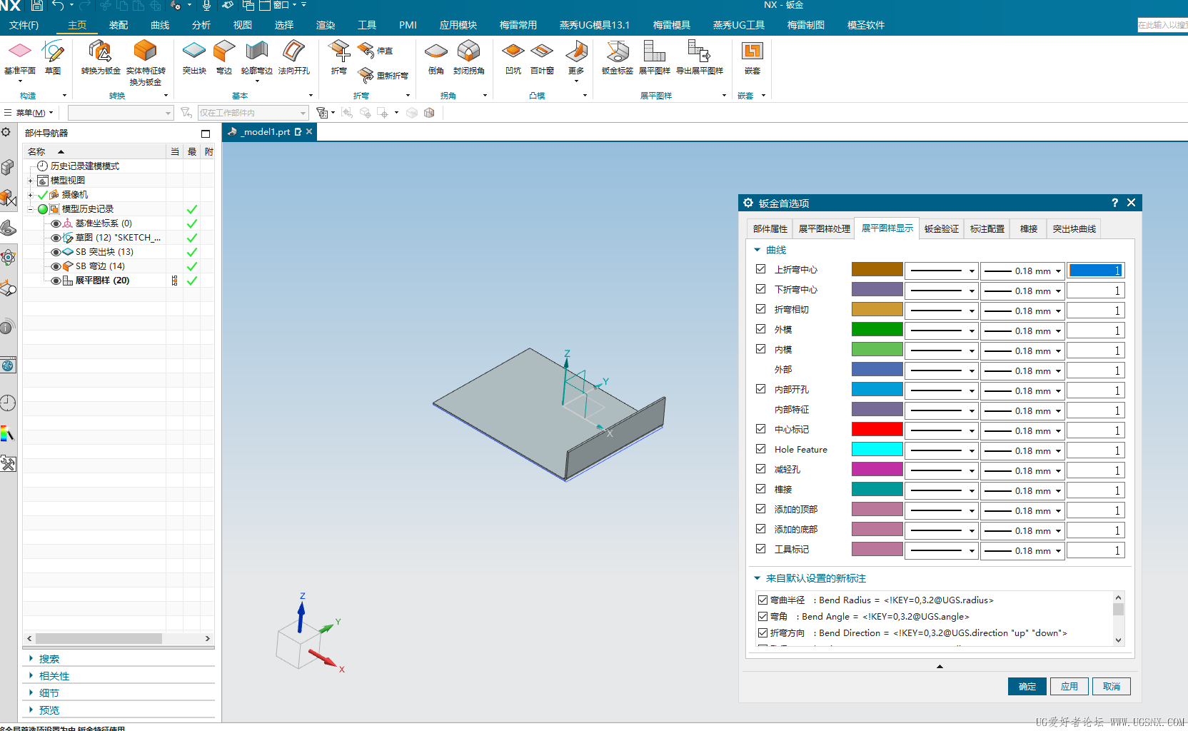Screen dimensions: 1188x731
Task: Toggle the Hole Feature checkbox
Action: [761, 449]
